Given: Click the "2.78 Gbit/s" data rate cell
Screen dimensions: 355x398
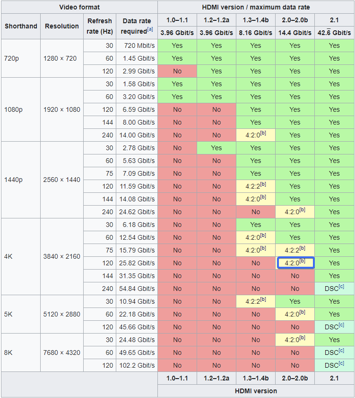Looking at the screenshot, I should pyautogui.click(x=137, y=148).
